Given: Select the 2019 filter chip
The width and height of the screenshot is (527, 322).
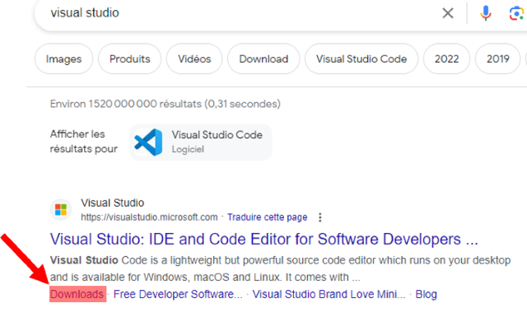Looking at the screenshot, I should pos(497,58).
